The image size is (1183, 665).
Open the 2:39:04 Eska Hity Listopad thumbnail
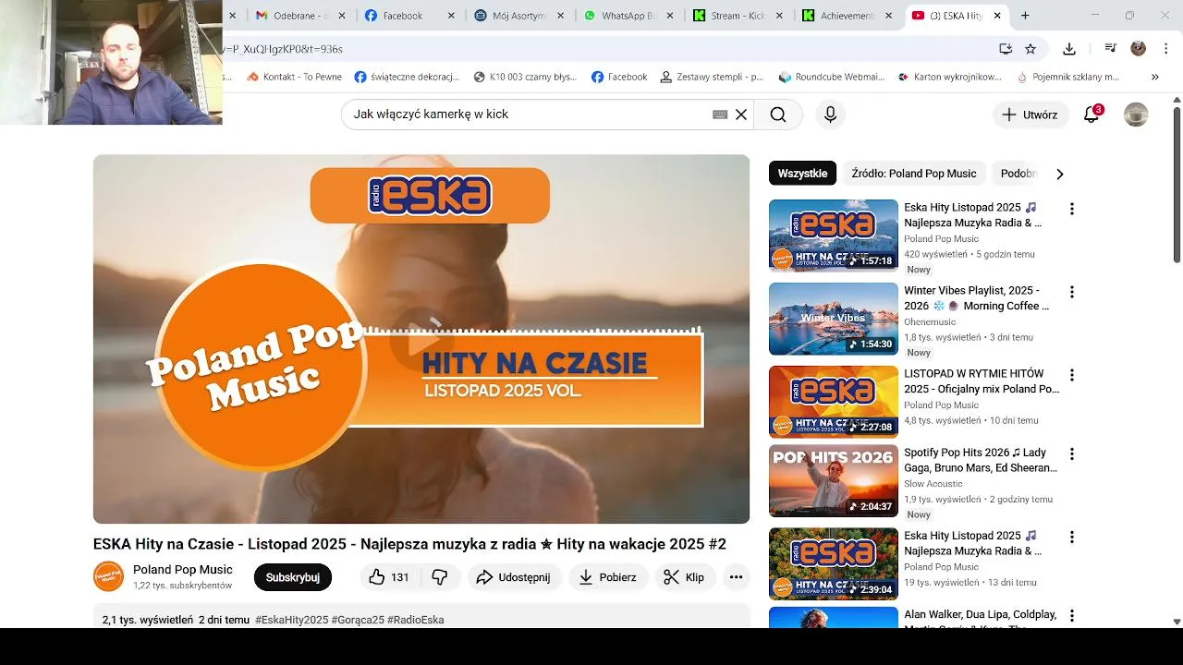pos(834,563)
